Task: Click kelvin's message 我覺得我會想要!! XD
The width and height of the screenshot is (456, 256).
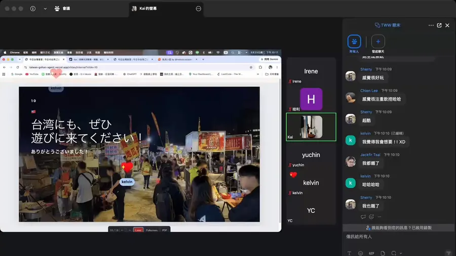Action: click(x=384, y=142)
